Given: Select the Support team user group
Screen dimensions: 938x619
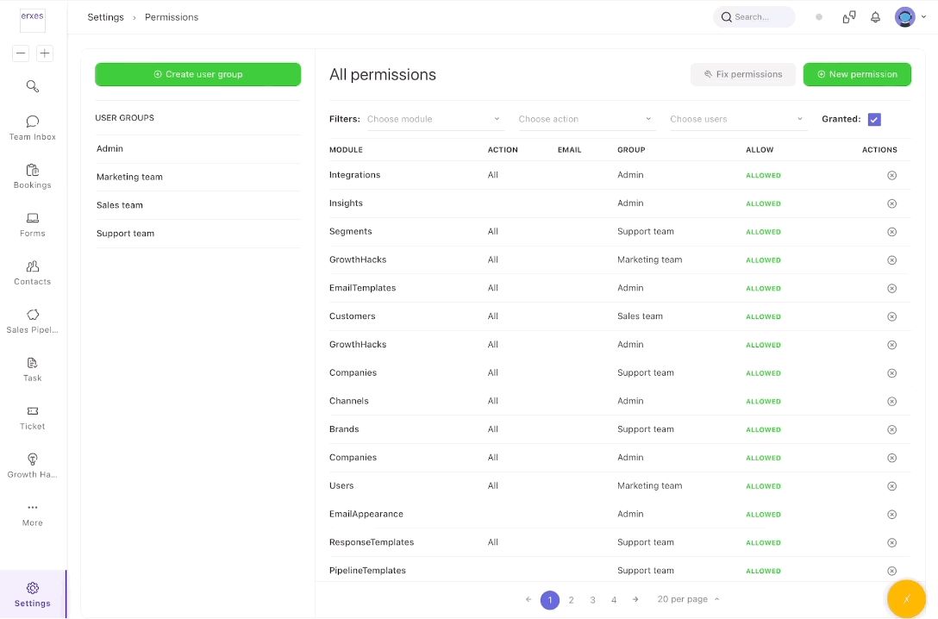Looking at the screenshot, I should click(125, 234).
